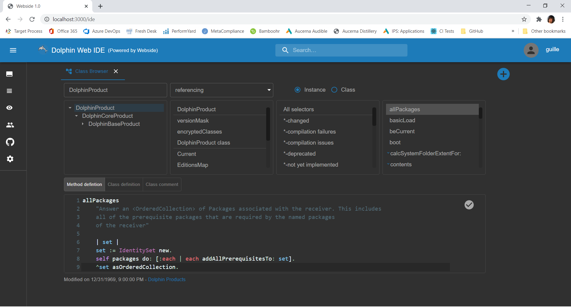Open the hamburger menu next to Dolphin Web IDE
Screen dimensions: 571x307
coord(13,50)
